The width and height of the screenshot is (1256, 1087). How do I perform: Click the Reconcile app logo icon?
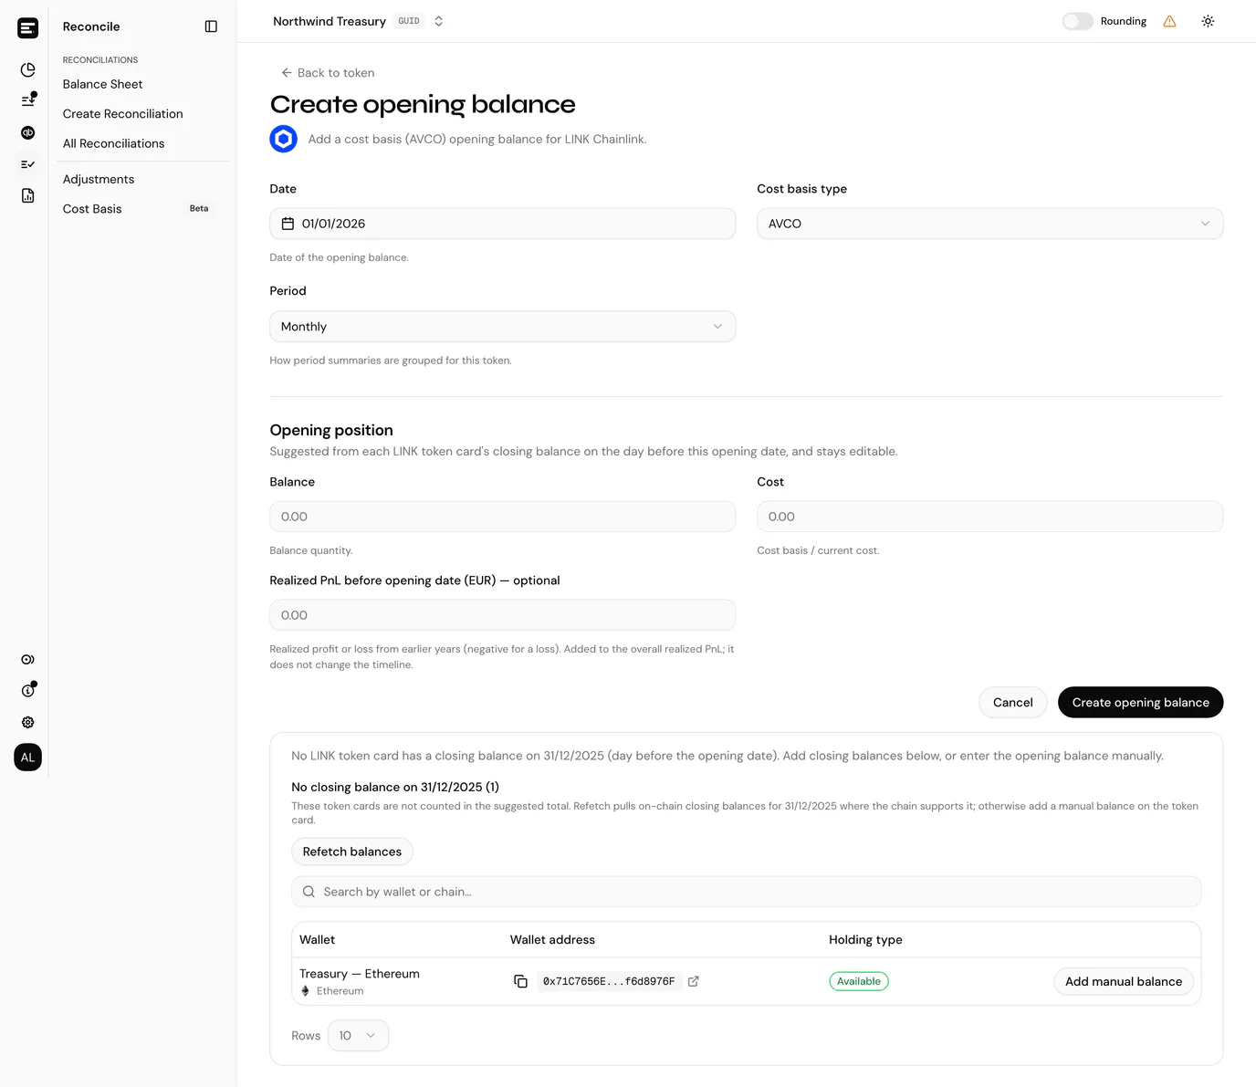(28, 28)
